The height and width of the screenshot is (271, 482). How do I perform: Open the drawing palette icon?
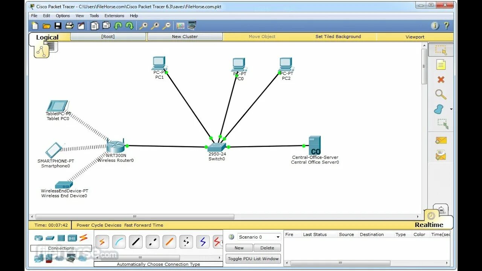click(x=180, y=26)
